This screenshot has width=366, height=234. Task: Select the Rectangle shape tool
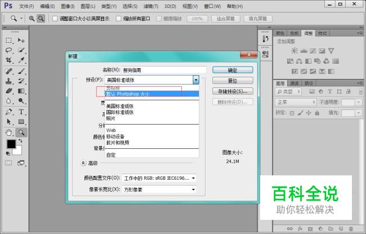(21, 122)
